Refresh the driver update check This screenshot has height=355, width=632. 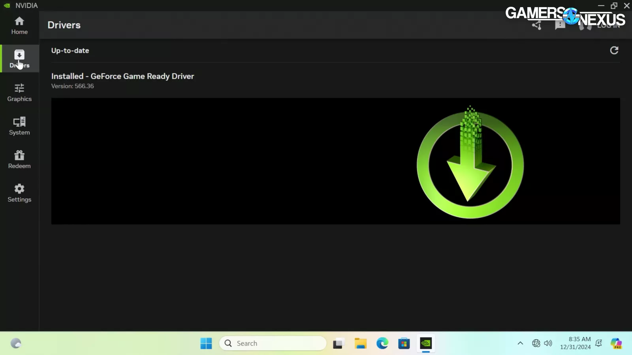coord(614,50)
